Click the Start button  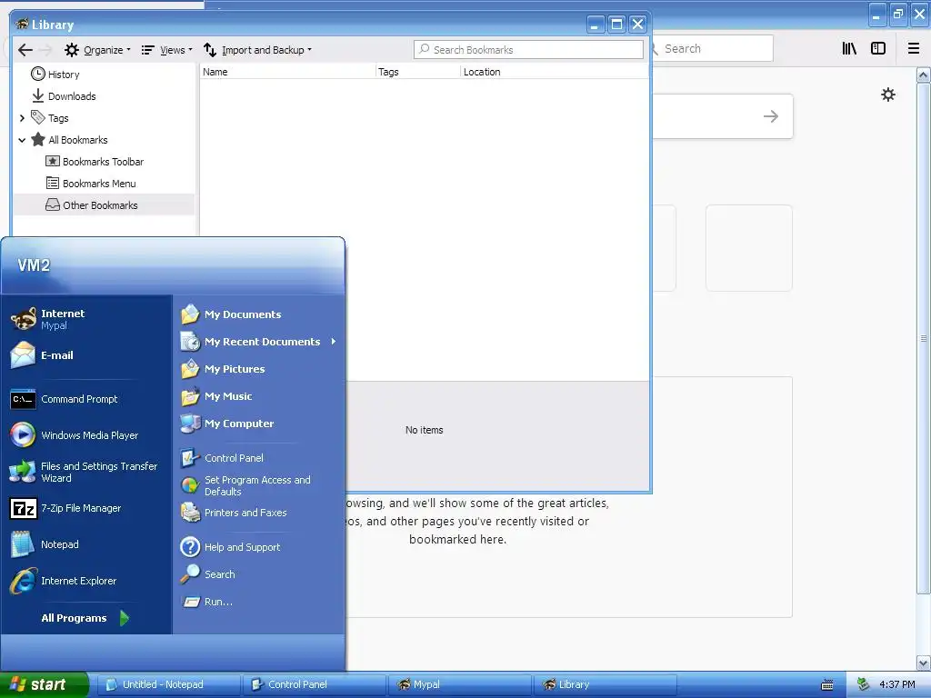click(x=44, y=684)
